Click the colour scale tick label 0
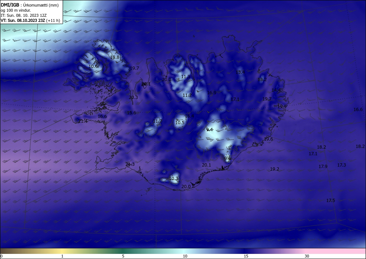 click(1, 256)
